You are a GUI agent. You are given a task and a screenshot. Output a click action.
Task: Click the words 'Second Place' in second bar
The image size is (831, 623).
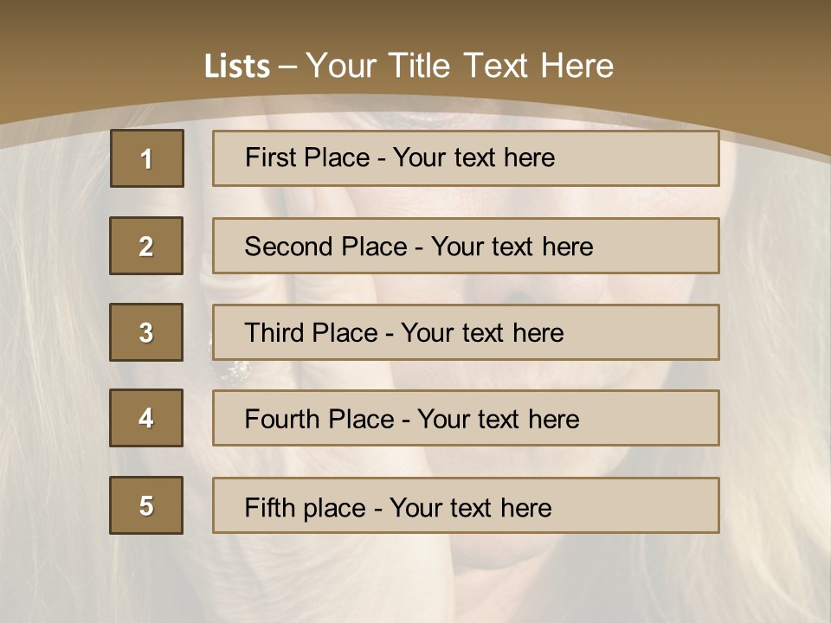[x=326, y=247]
